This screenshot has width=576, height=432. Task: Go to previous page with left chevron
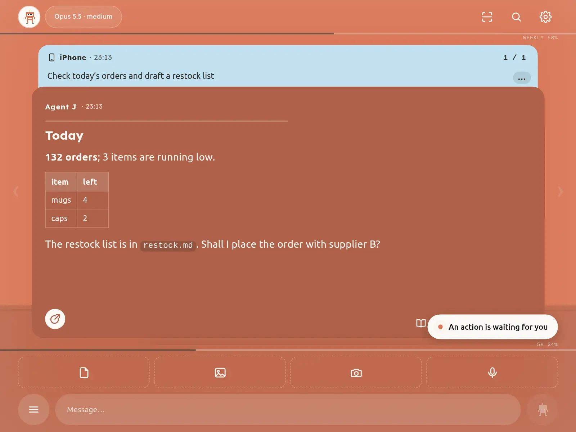(16, 192)
